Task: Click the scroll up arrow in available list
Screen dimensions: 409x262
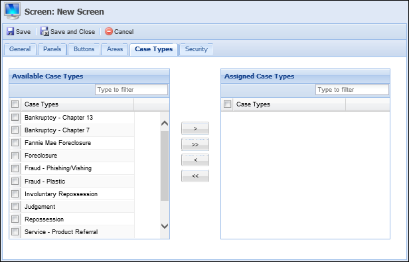Action: (165, 123)
